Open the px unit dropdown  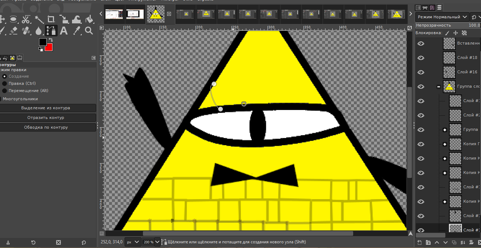pyautogui.click(x=133, y=242)
